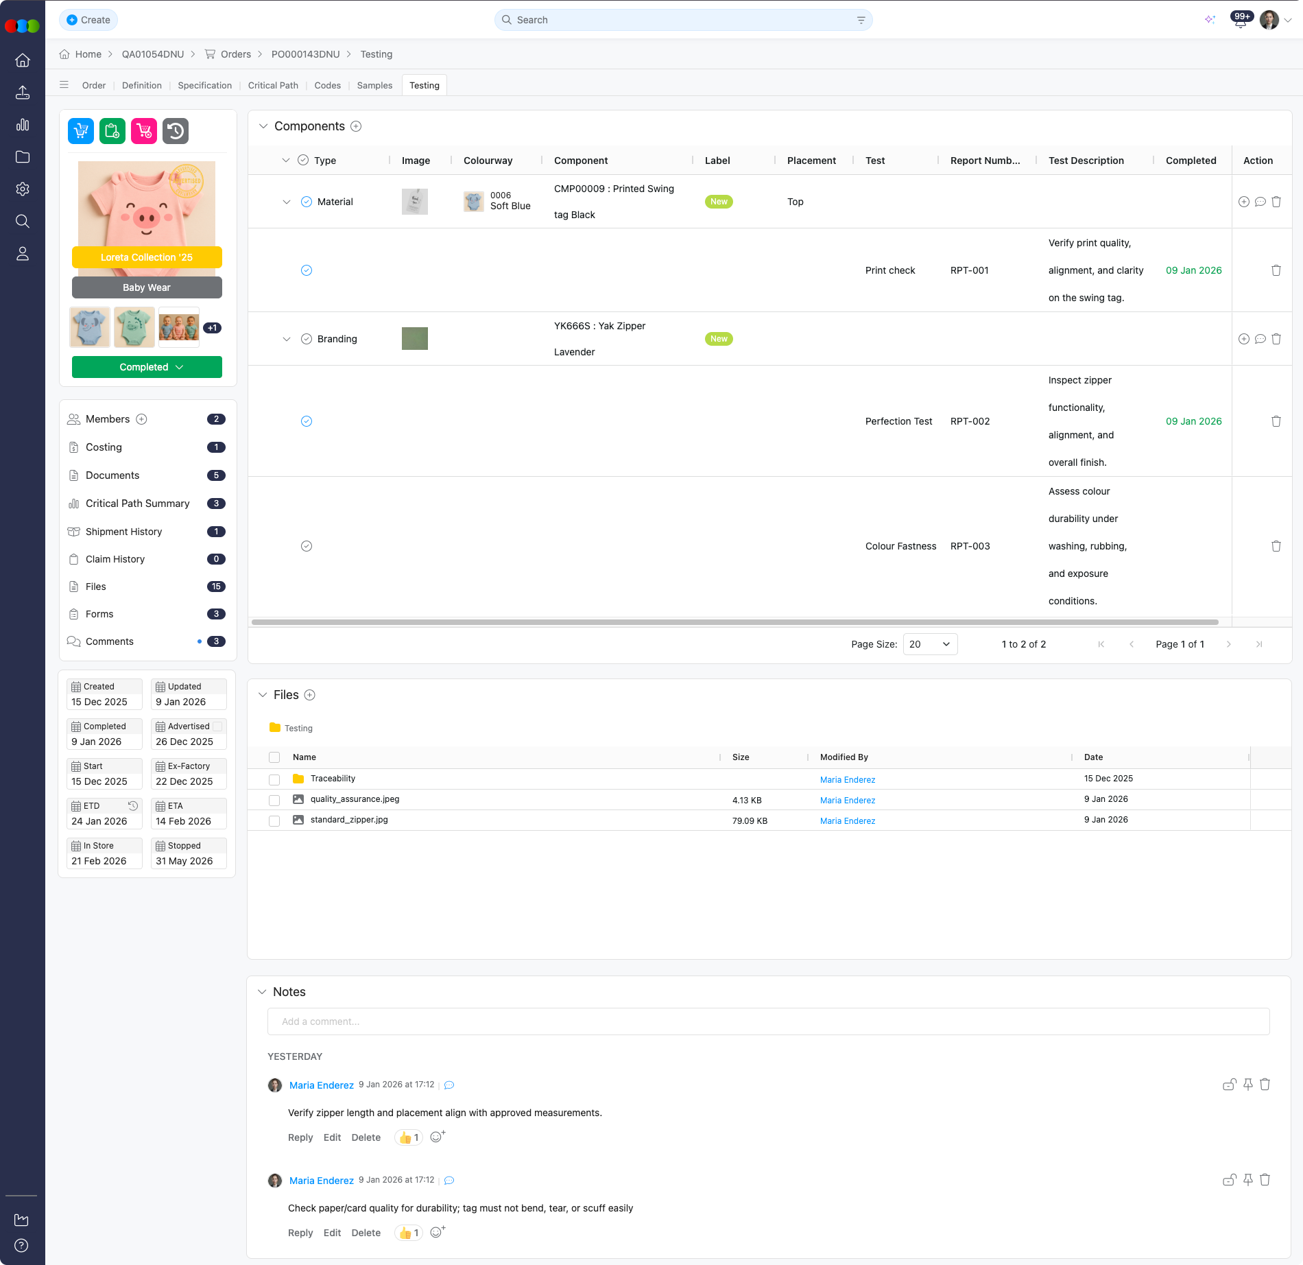Open comments for the Branding component
1303x1265 pixels.
point(1260,339)
